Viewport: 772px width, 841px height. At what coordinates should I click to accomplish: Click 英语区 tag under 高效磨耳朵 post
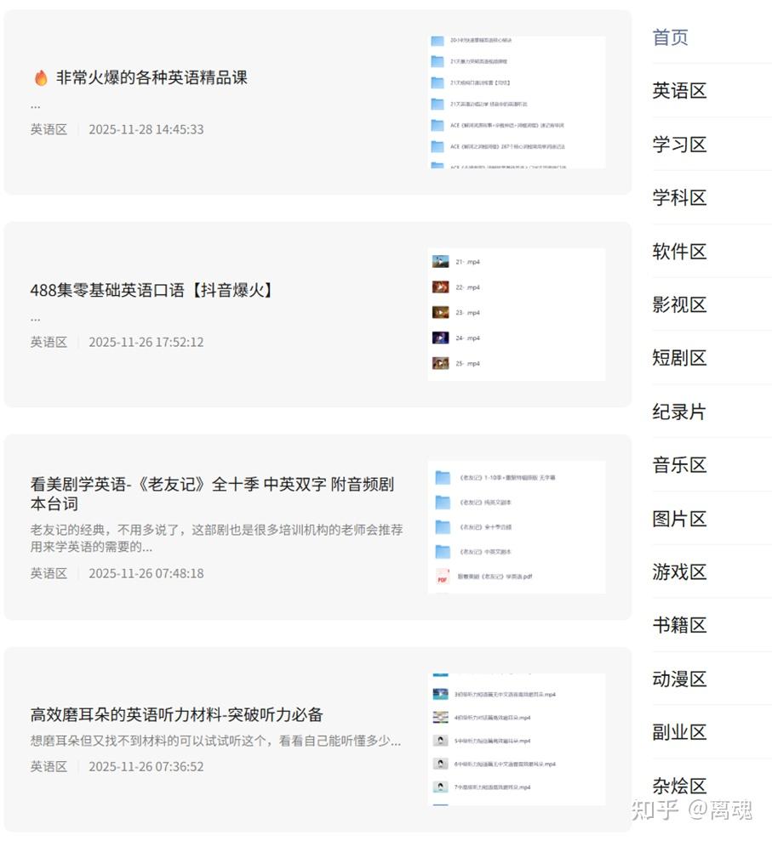[x=49, y=766]
